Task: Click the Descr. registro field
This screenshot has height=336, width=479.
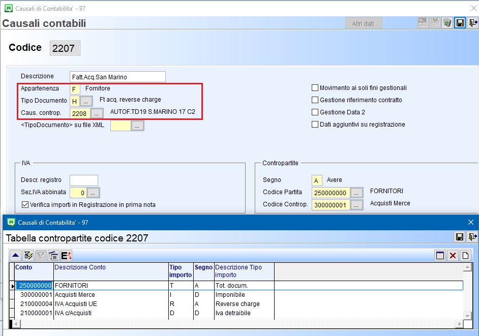Action: tap(84, 180)
